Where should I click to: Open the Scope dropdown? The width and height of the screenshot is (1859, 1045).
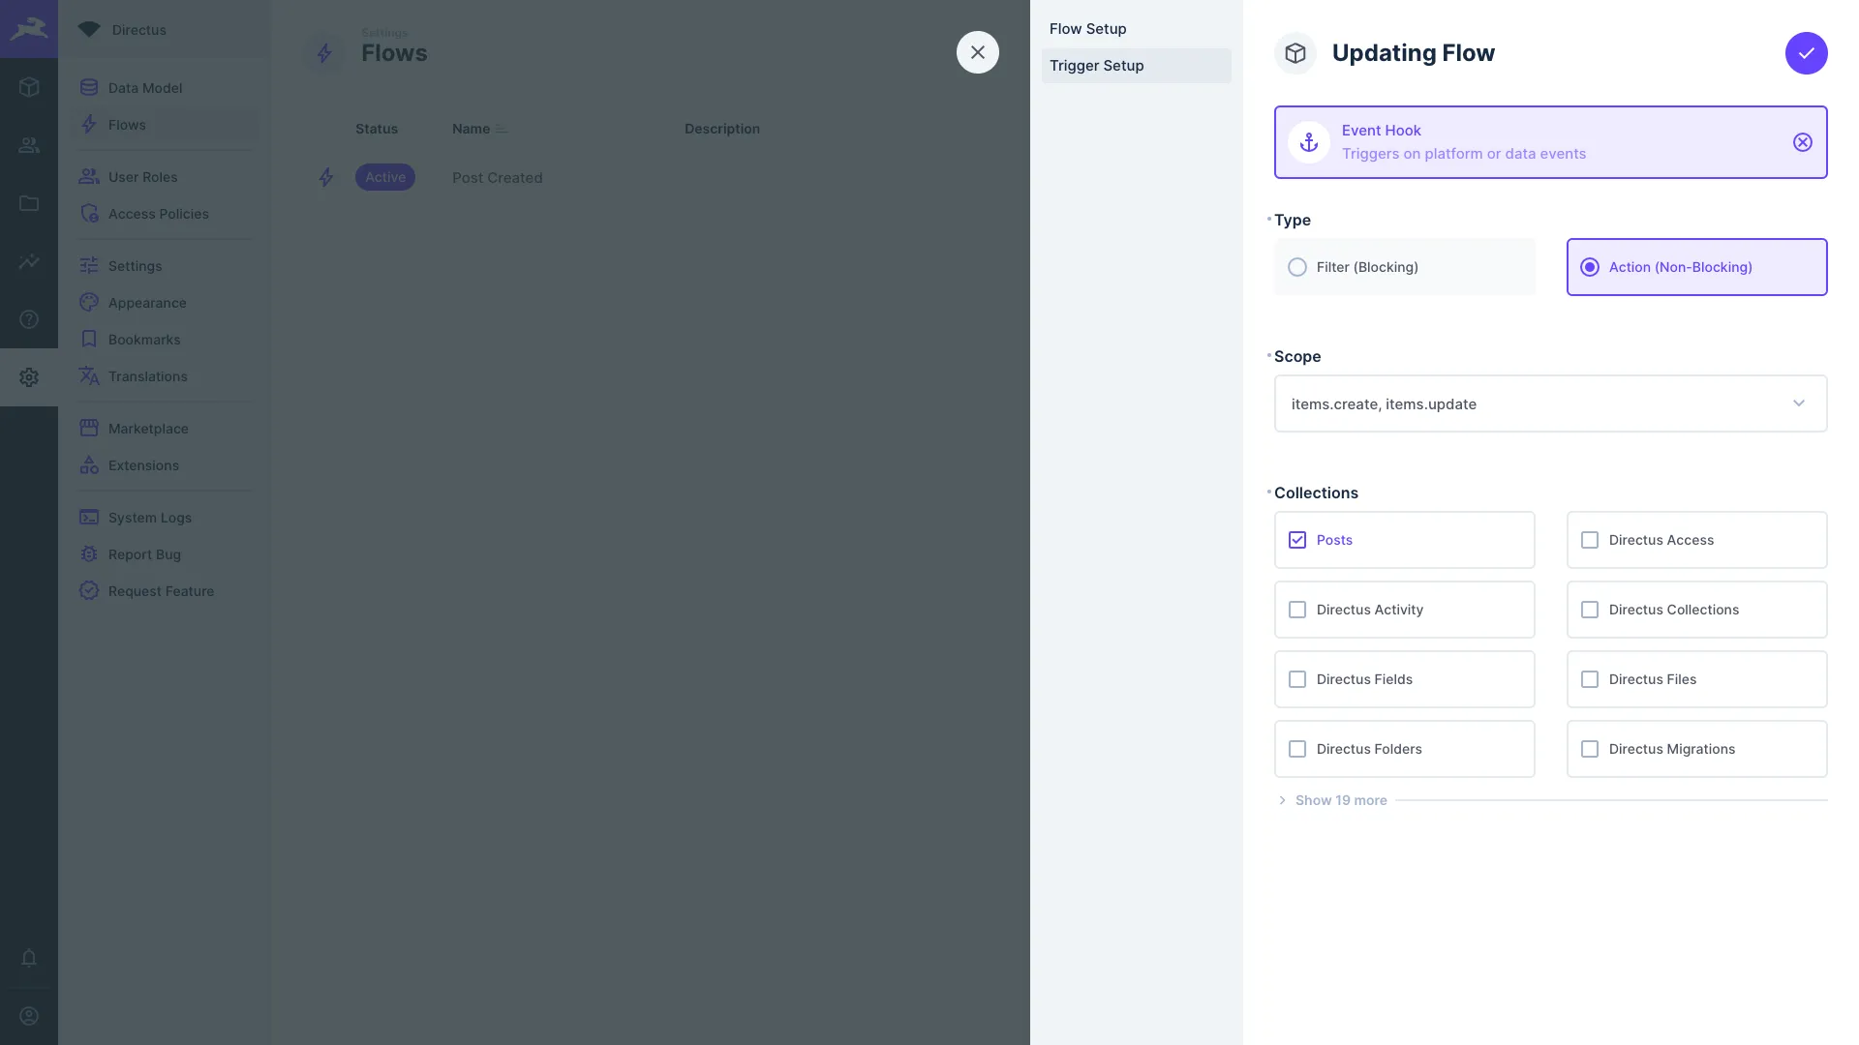1550,403
